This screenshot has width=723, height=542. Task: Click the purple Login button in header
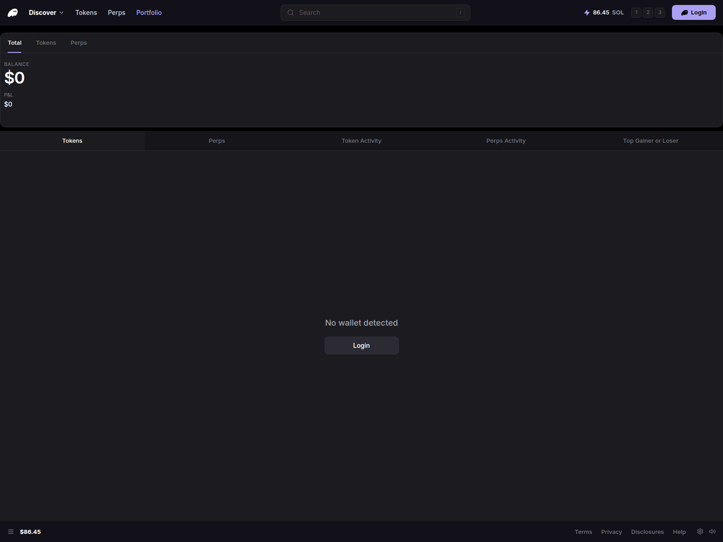694,13
